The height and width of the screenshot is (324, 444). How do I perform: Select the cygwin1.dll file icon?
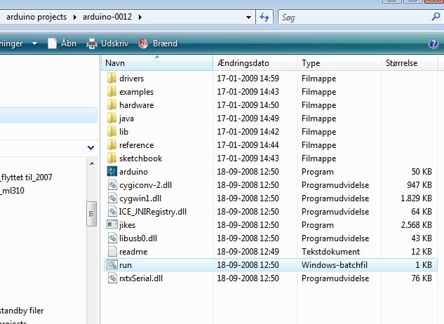point(112,198)
